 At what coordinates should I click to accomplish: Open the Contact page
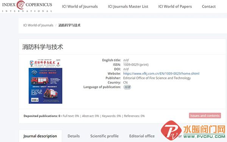(208, 6)
